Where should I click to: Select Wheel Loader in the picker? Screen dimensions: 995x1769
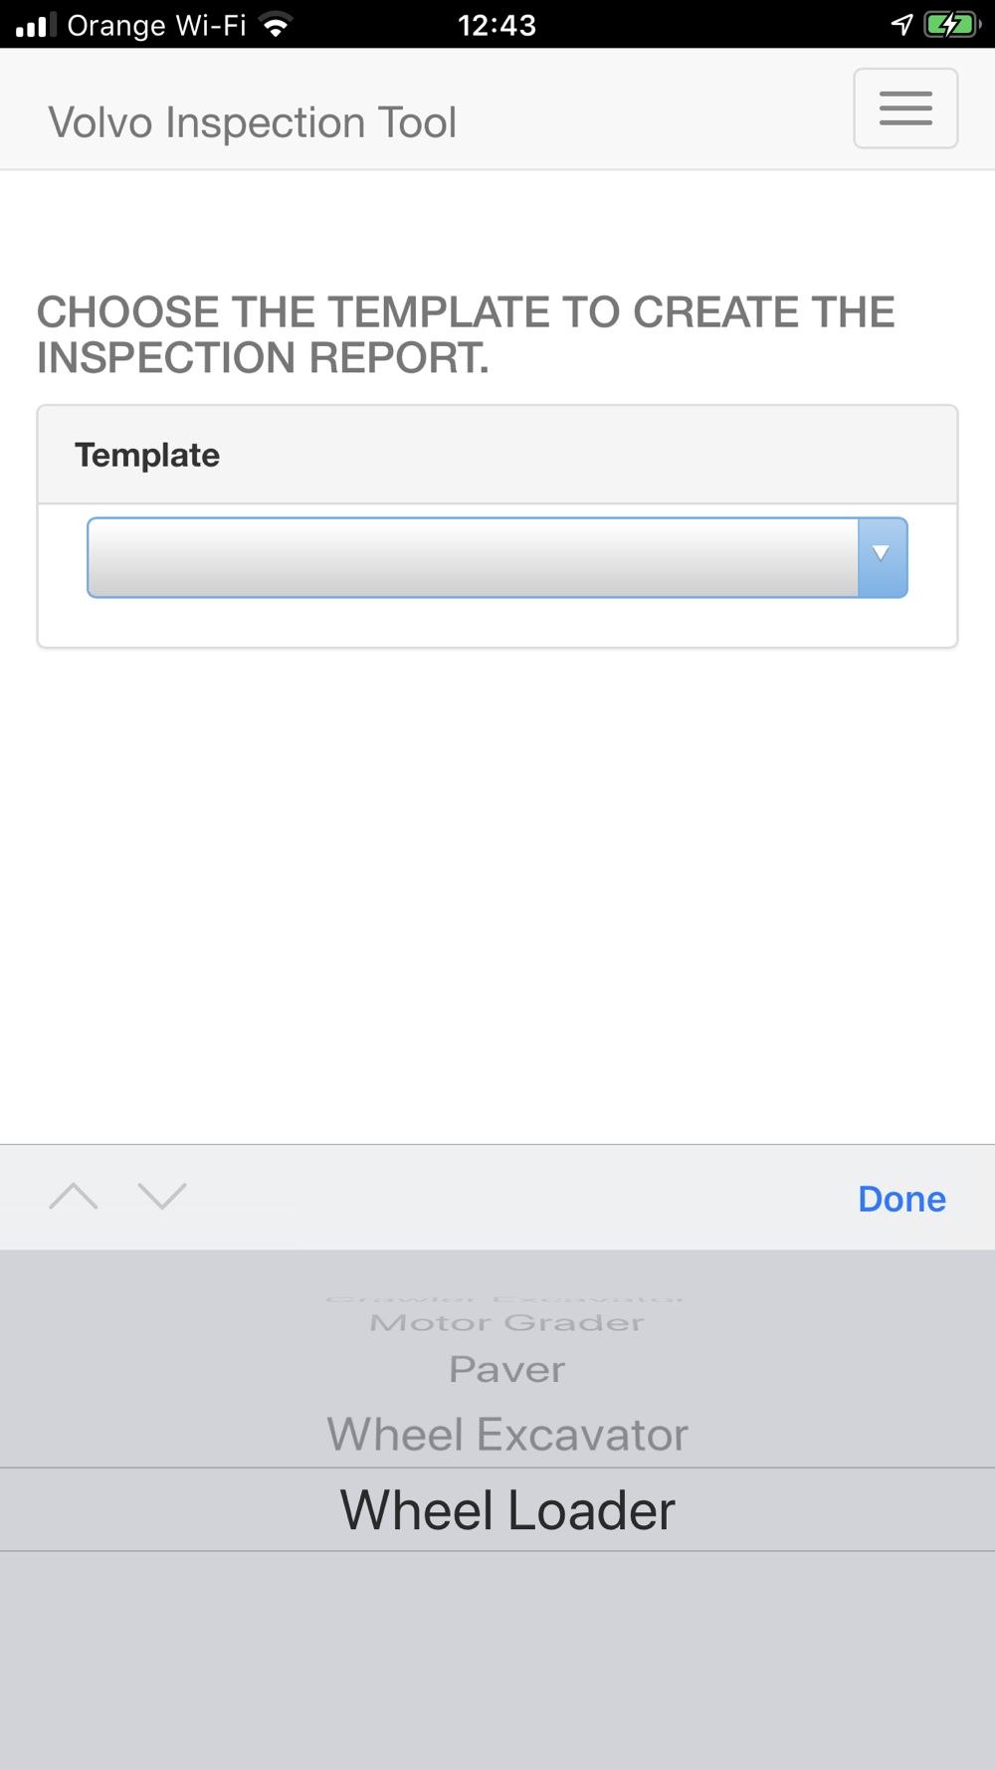(x=507, y=1509)
